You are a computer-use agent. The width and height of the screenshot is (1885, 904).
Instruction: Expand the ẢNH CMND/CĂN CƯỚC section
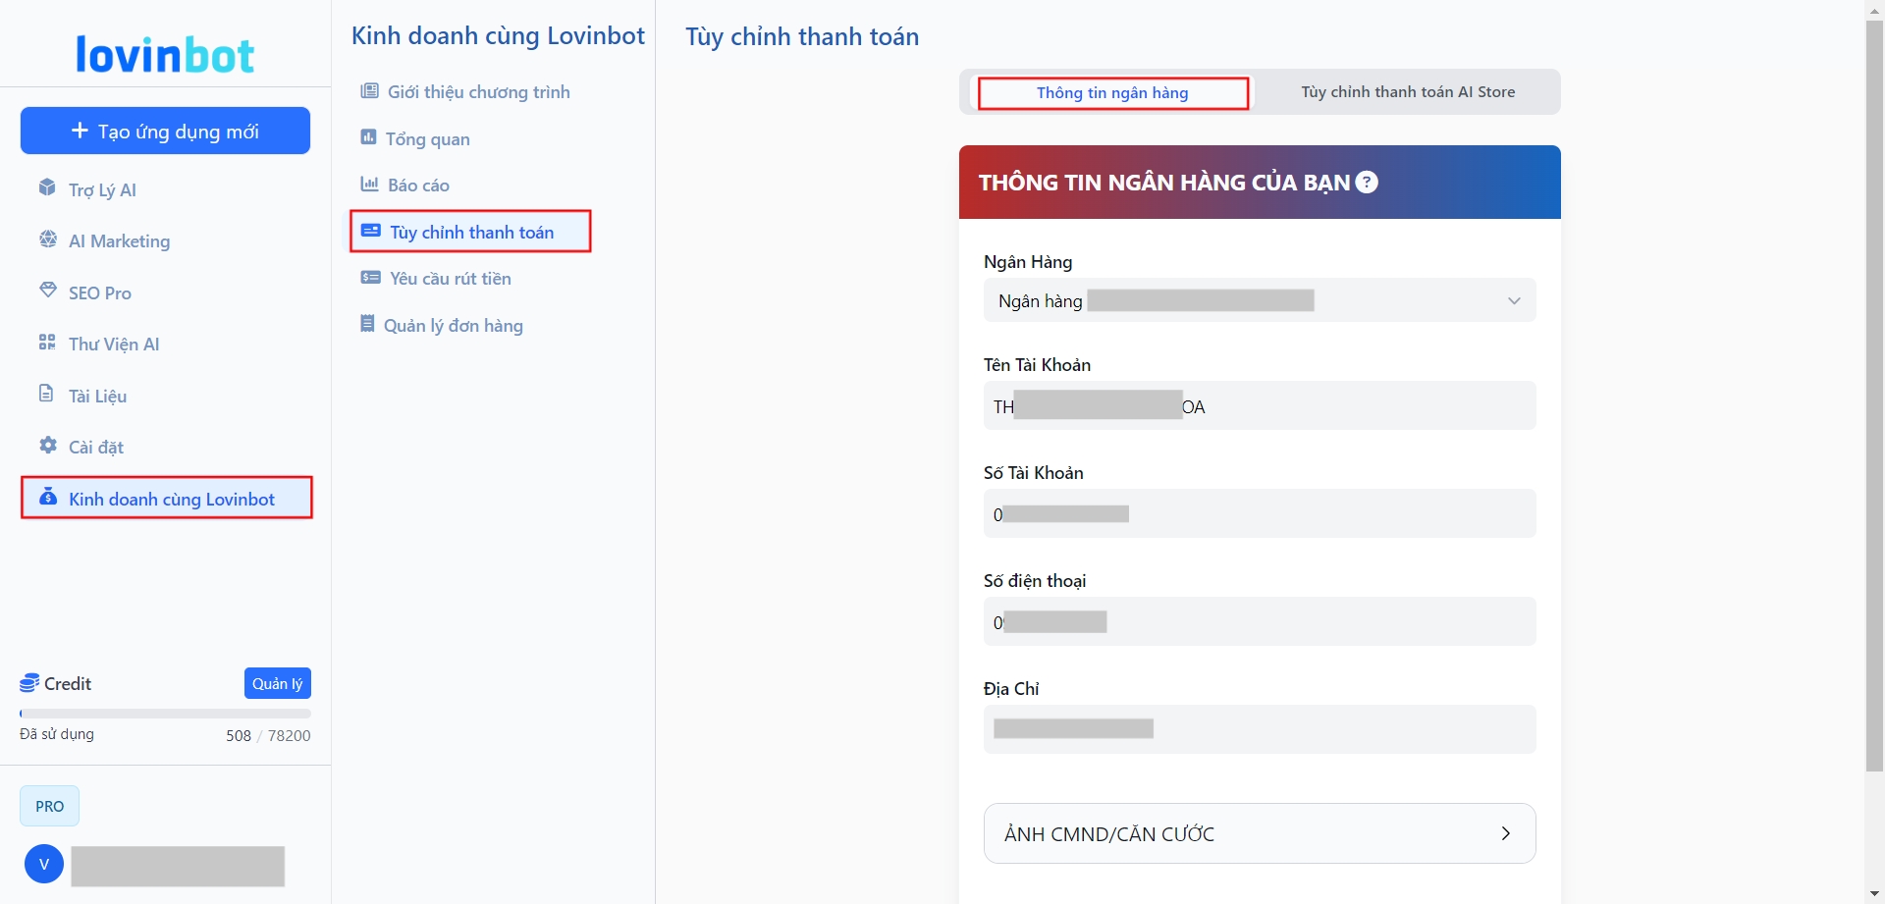[x=1259, y=833]
